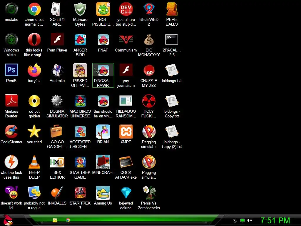Image resolution: width=301 pixels, height=226 pixels.
Task: Select the BRIAN slingshot bird icon
Action: point(103,132)
